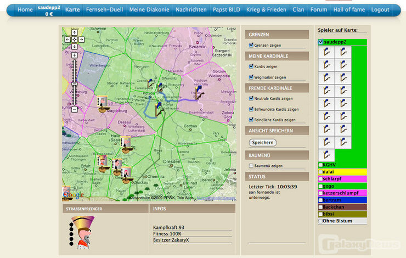Open the Google logo link on map
The image size is (406, 258).
click(x=74, y=194)
